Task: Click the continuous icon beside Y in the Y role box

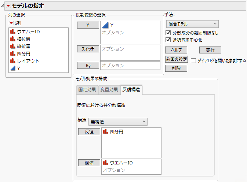Action: tap(105, 25)
